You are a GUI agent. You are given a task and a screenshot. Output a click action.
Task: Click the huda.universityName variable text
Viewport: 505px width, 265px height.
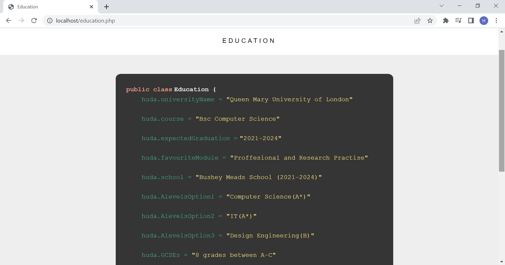click(x=178, y=99)
